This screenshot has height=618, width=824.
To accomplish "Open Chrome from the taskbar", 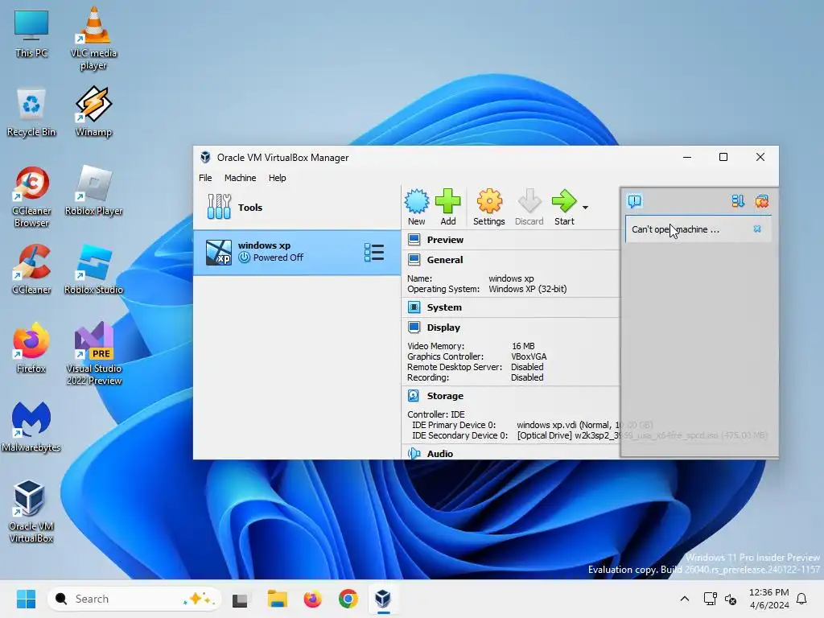I will (348, 599).
